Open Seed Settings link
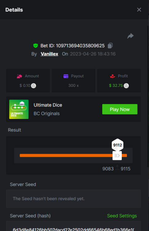The width and height of the screenshot is (149, 231). [x=122, y=216]
